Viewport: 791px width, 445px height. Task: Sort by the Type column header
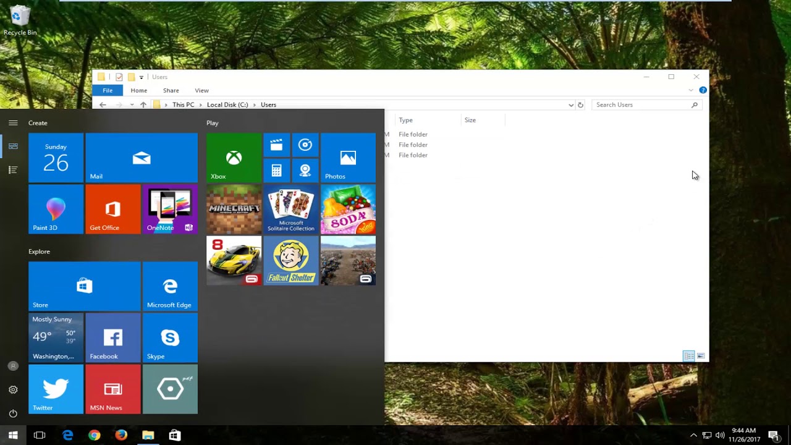(428, 120)
